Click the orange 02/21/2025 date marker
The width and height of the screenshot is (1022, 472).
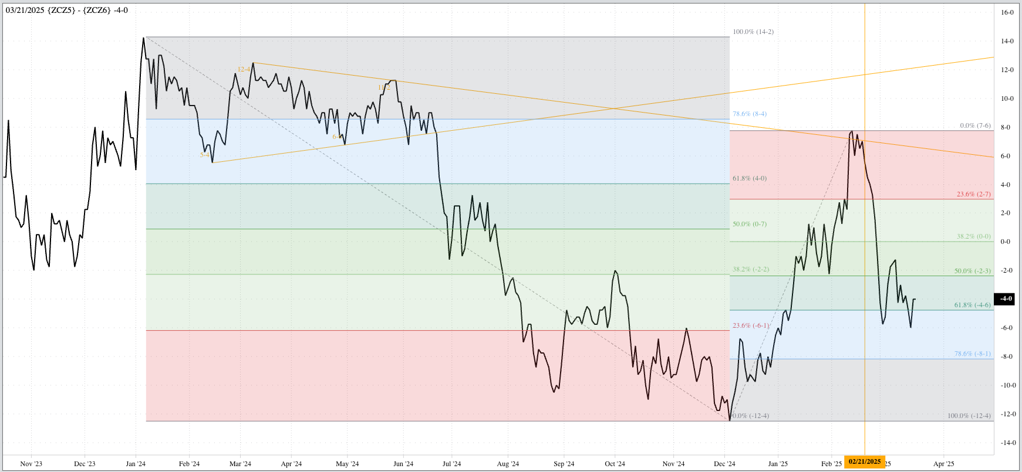point(865,461)
